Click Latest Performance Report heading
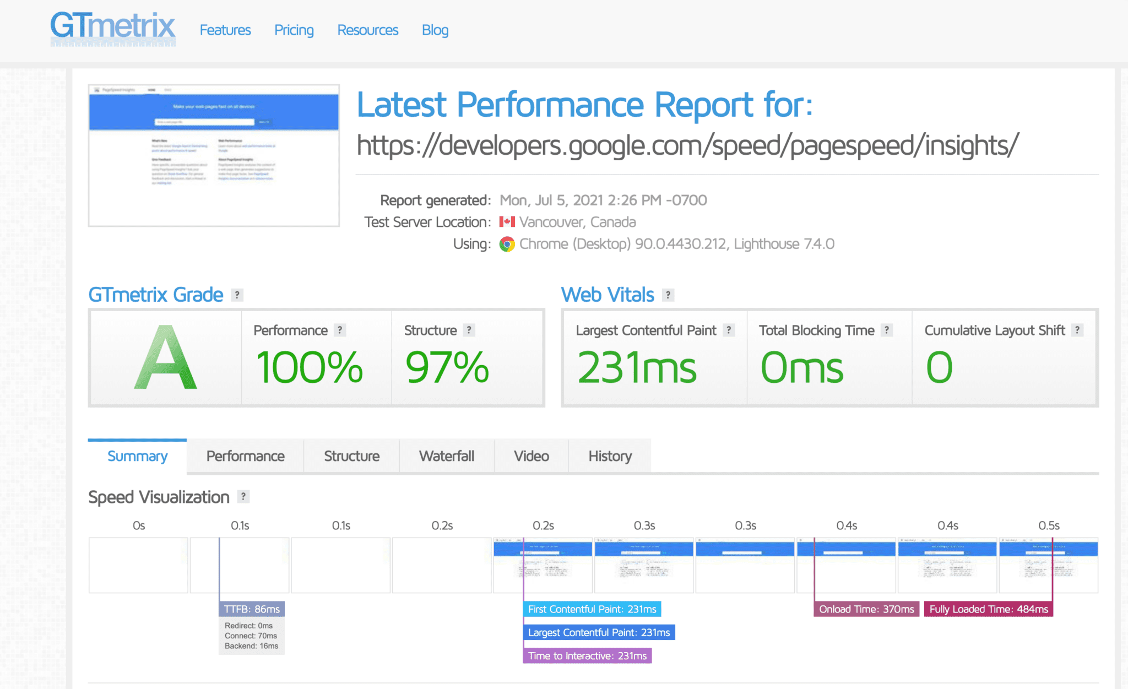The image size is (1128, 689). (x=585, y=105)
